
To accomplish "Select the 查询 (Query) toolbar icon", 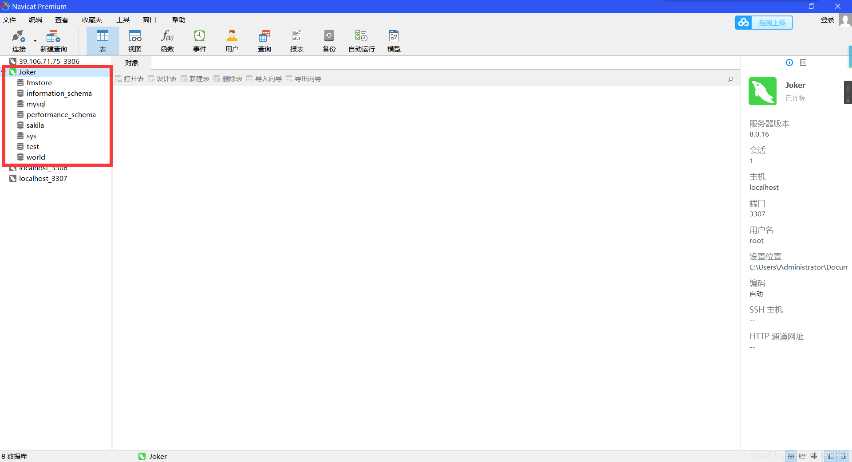I will (x=264, y=41).
